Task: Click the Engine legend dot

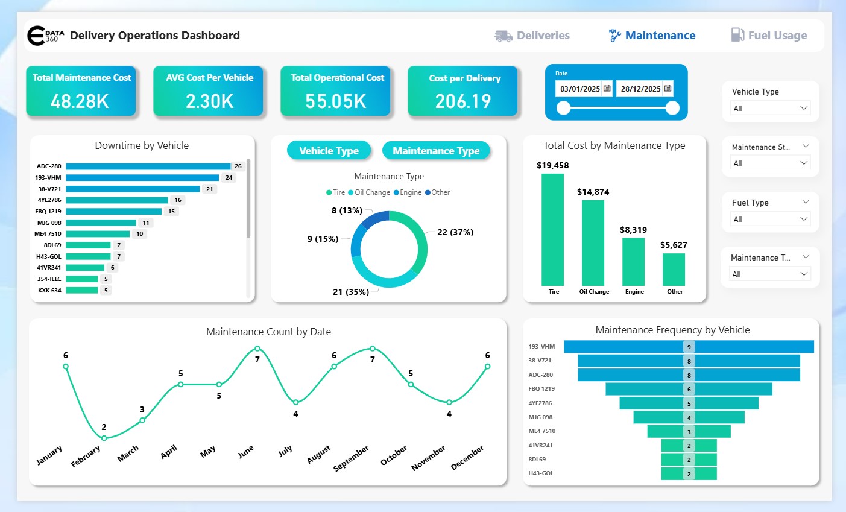Action: (x=396, y=192)
